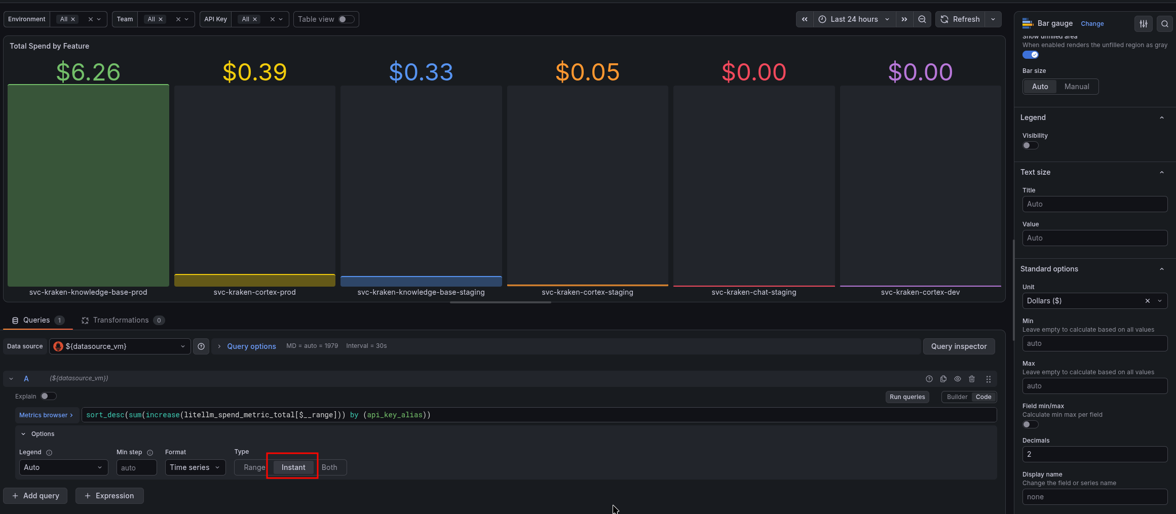The image size is (1176, 514).
Task: Remove All value from API Key filter
Action: (x=255, y=19)
